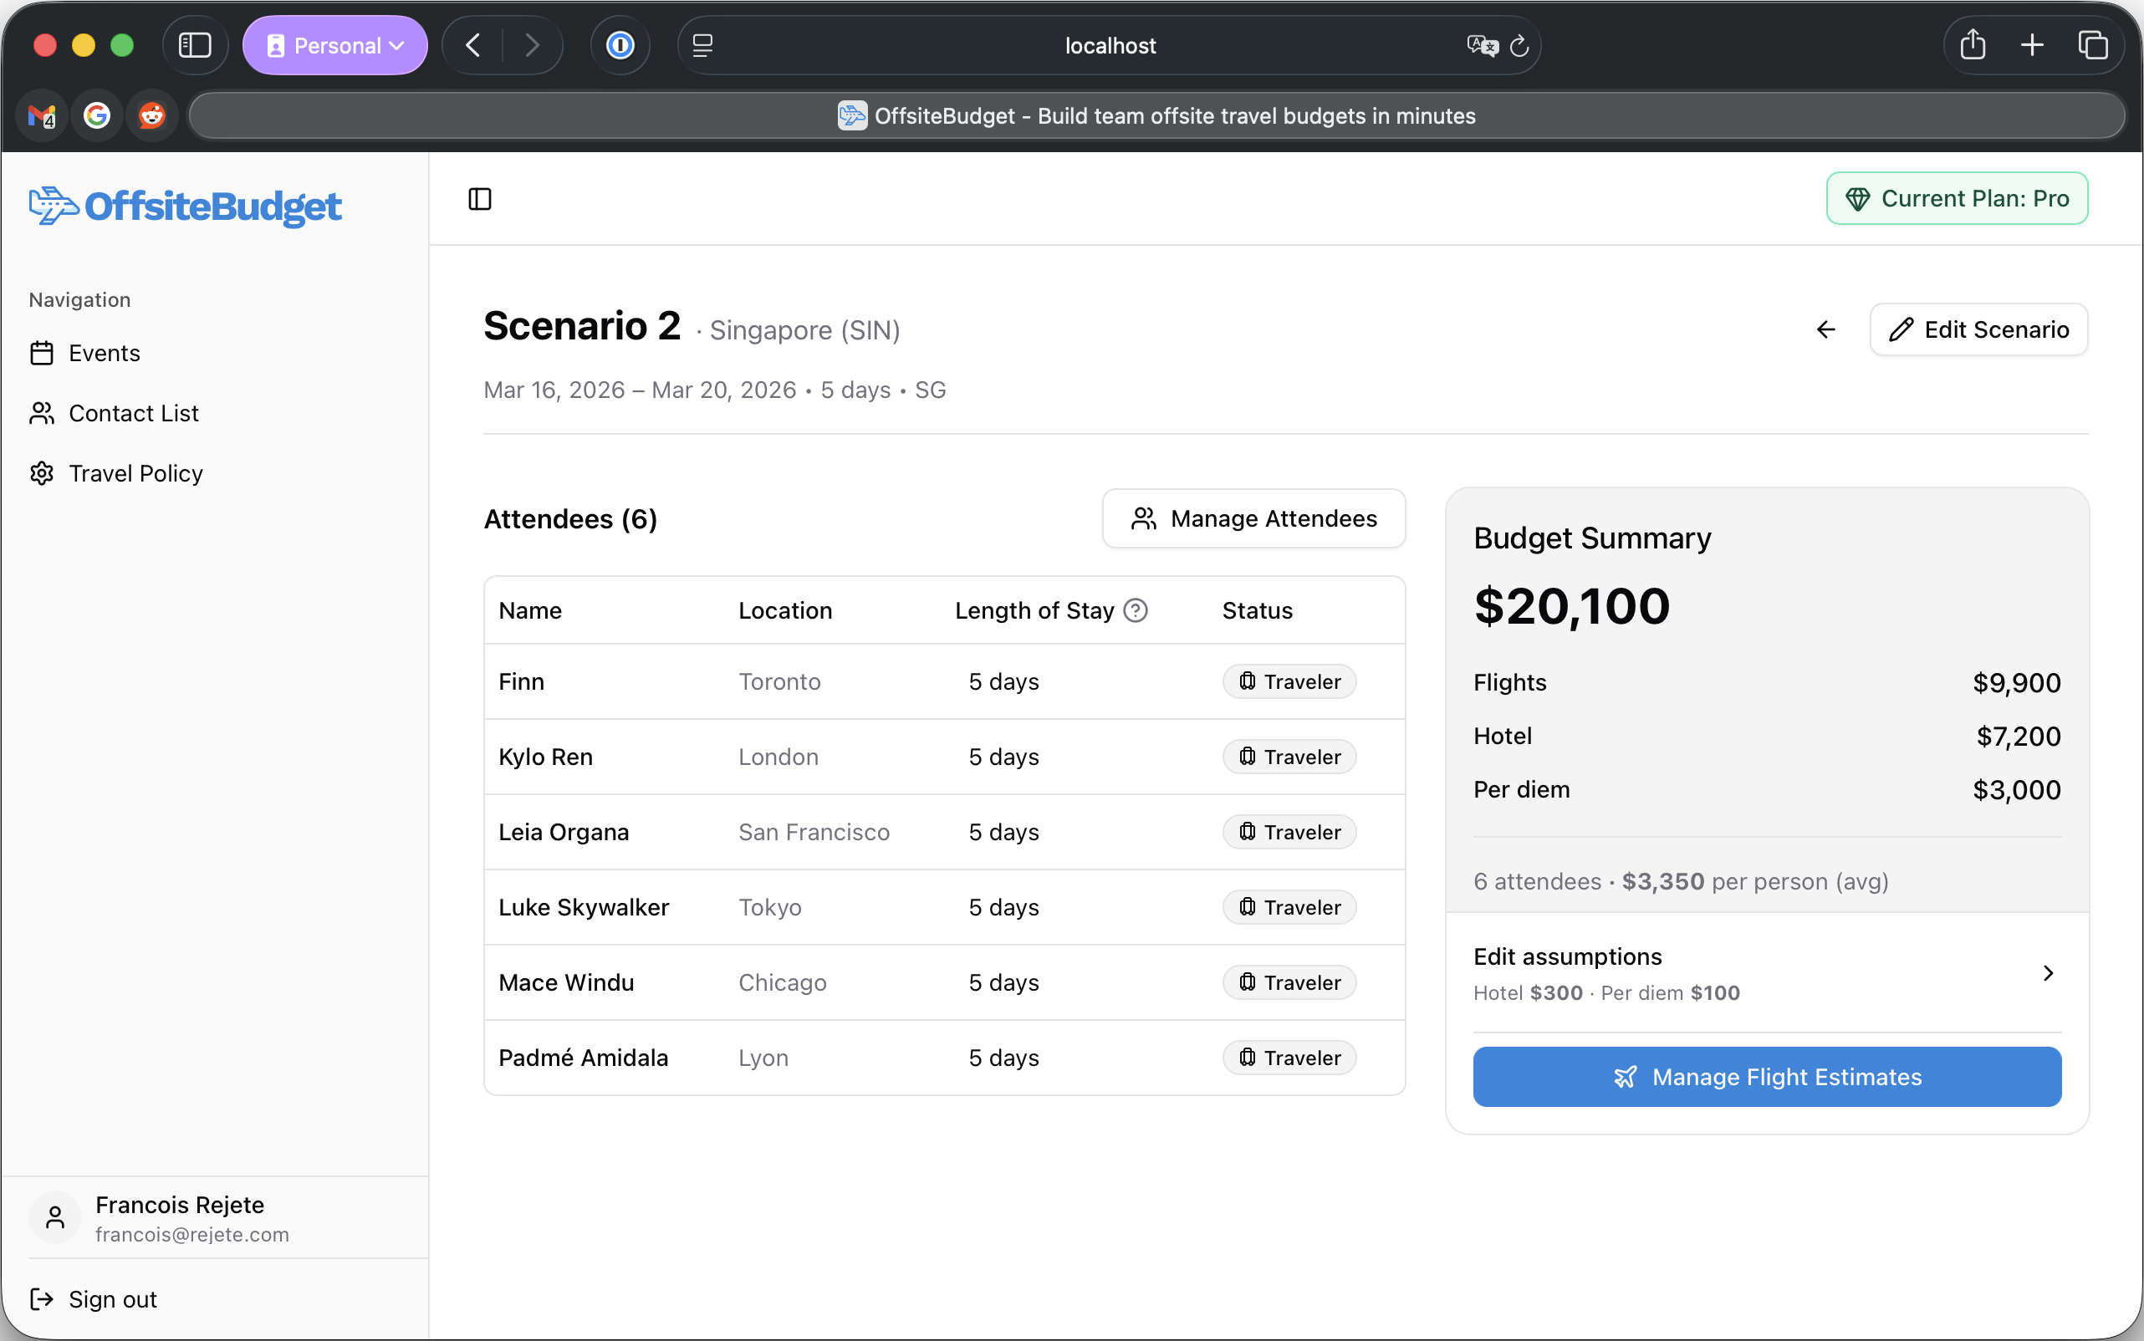This screenshot has width=2144, height=1341.
Task: Click the OffsiteBudget logo
Action: 185,207
